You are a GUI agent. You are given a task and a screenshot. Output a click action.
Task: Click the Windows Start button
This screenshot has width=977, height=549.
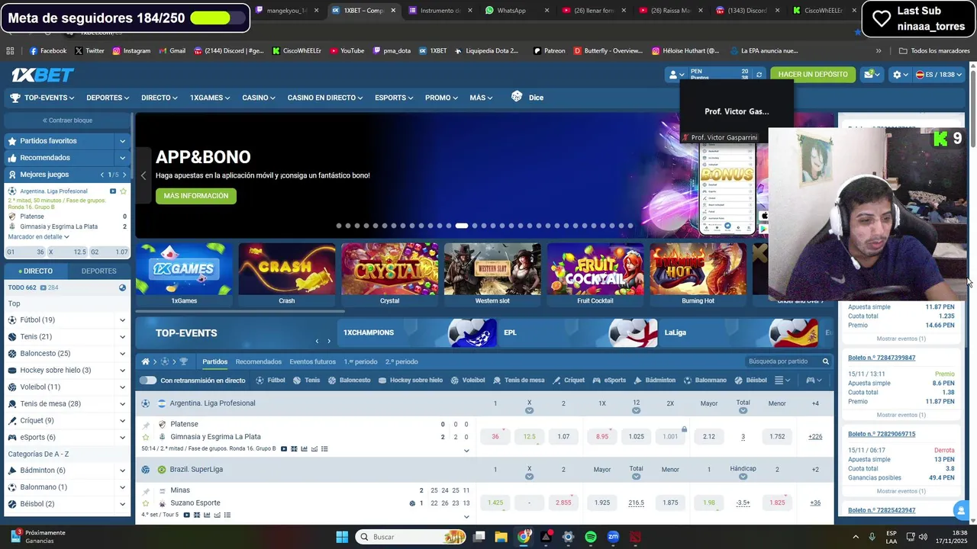pyautogui.click(x=342, y=537)
